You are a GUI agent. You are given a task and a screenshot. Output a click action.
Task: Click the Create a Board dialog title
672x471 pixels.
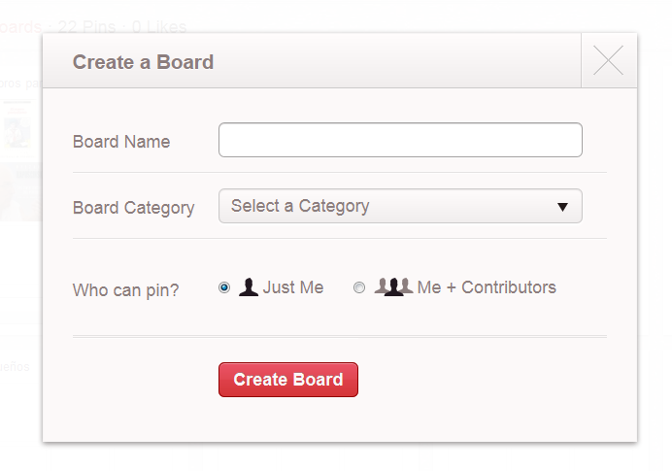point(143,62)
